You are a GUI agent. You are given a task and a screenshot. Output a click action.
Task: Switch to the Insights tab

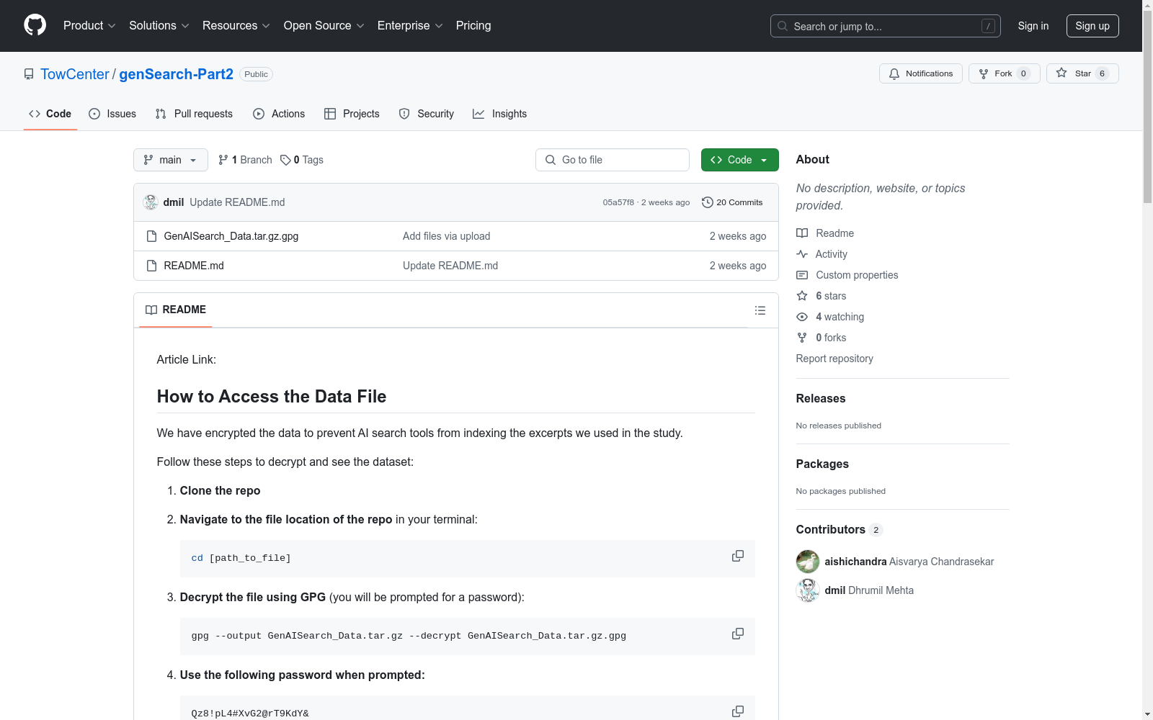click(499, 114)
